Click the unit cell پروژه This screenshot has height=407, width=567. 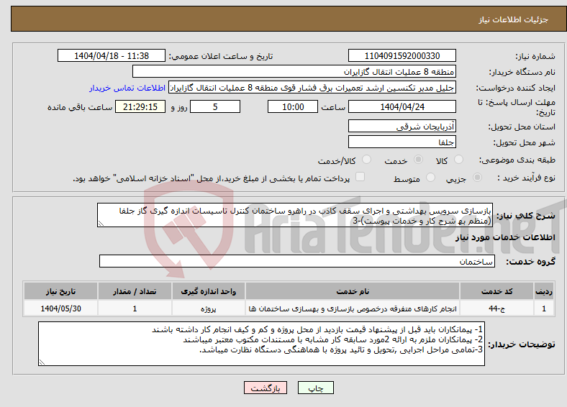(x=208, y=308)
